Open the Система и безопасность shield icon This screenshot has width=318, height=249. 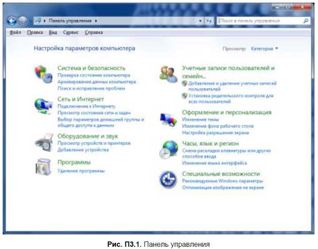click(43, 74)
